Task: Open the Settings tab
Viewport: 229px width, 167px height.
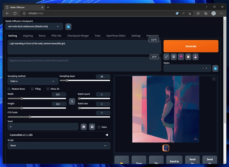Action: tap(136, 36)
